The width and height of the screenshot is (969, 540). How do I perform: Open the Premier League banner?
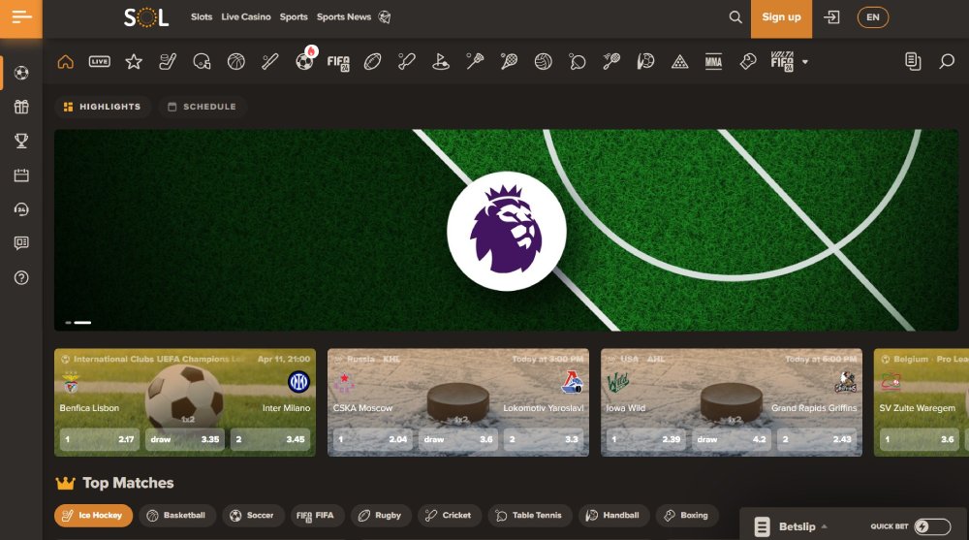[506, 230]
